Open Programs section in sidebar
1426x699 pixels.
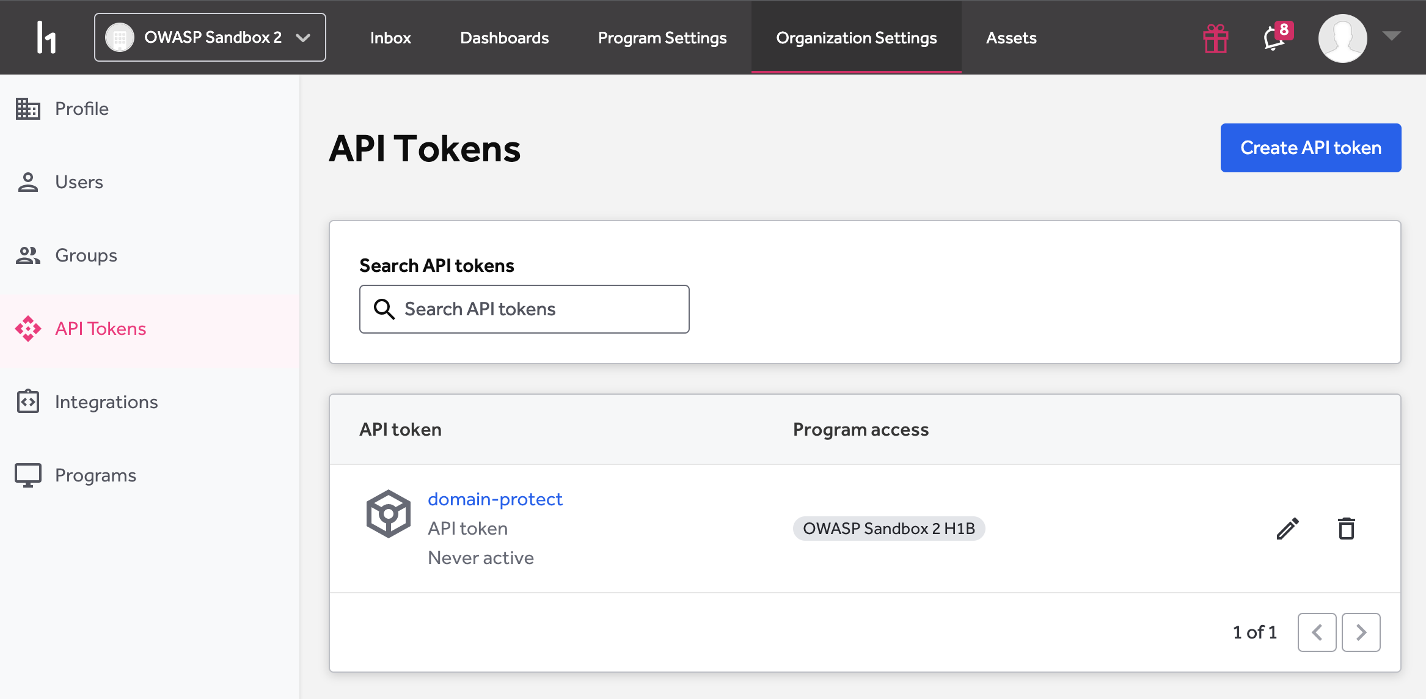tap(95, 475)
